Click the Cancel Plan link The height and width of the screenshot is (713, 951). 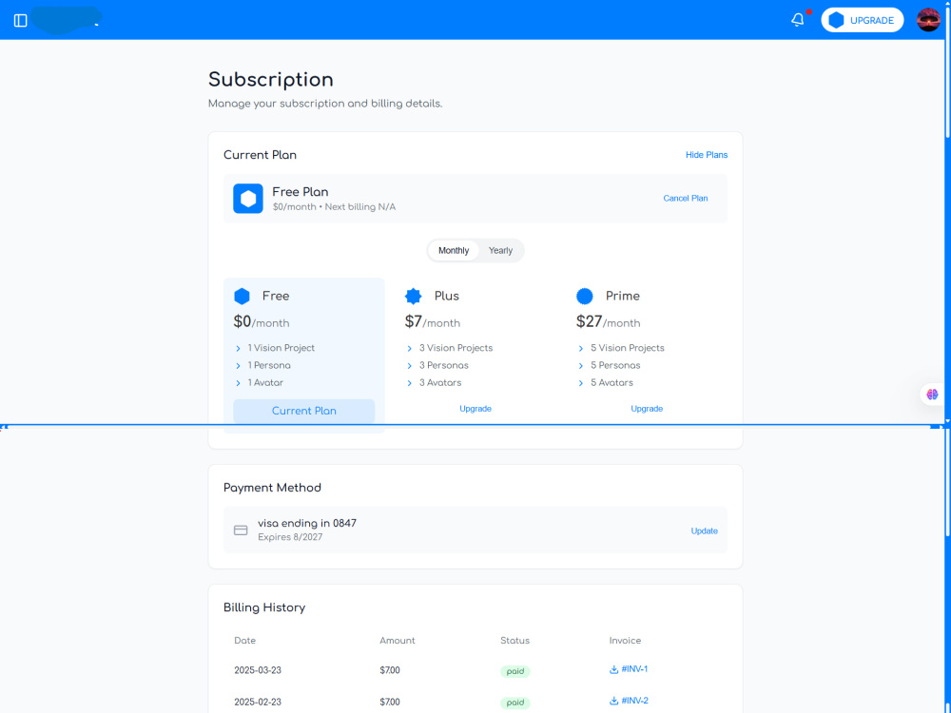[686, 199]
